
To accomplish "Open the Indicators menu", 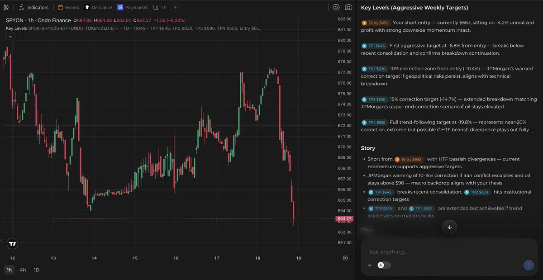I will click(33, 7).
